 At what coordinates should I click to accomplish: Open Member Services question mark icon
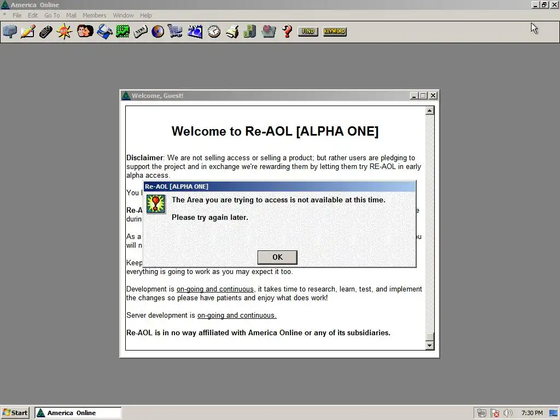click(287, 31)
